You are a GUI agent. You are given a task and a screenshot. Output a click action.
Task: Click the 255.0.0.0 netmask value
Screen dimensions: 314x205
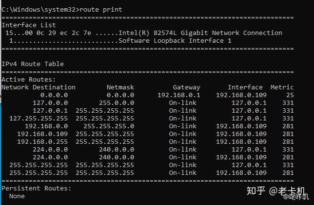[116, 102]
